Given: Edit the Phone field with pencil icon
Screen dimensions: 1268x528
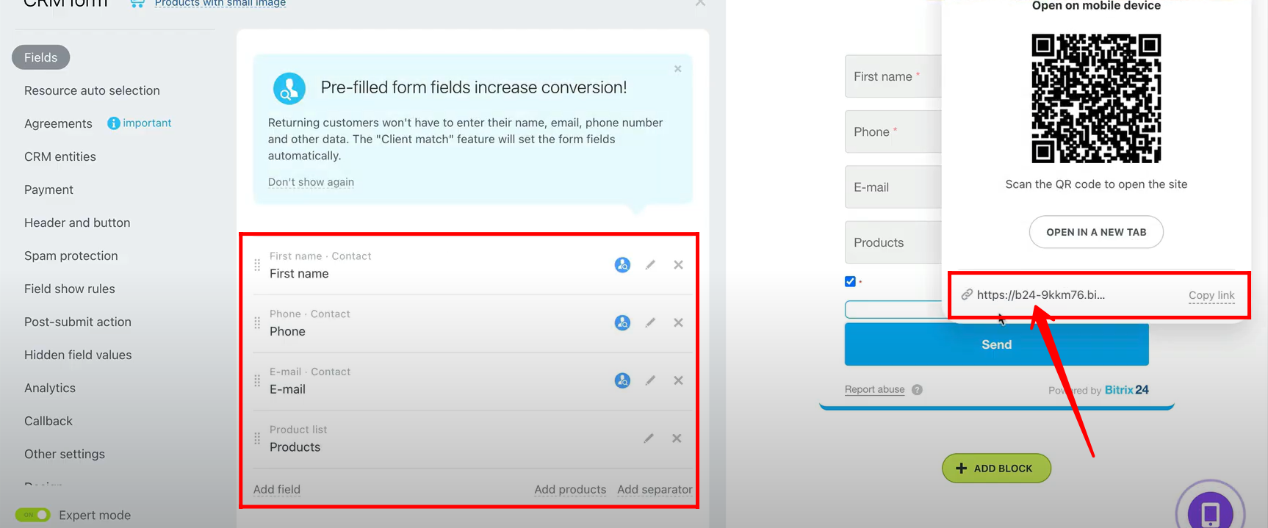Looking at the screenshot, I should 650,322.
